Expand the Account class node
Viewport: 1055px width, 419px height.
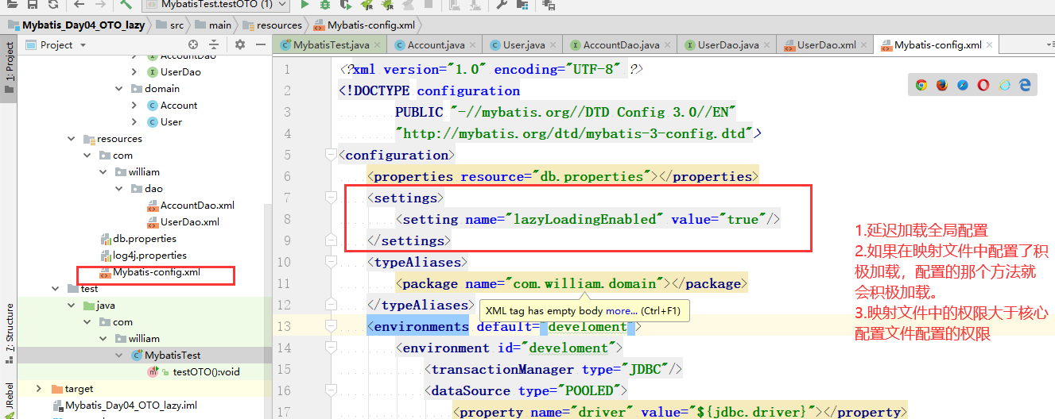(x=135, y=105)
